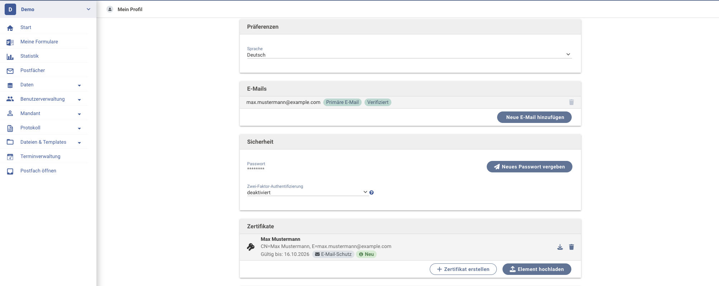Image resolution: width=719 pixels, height=286 pixels.
Task: Click Zertifikat erstellen button
Action: tap(463, 269)
